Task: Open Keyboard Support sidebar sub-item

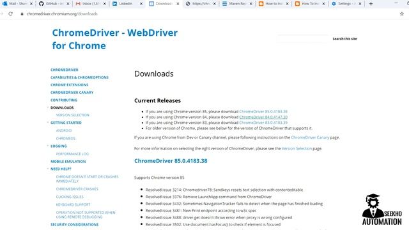Action: pyautogui.click(x=73, y=204)
